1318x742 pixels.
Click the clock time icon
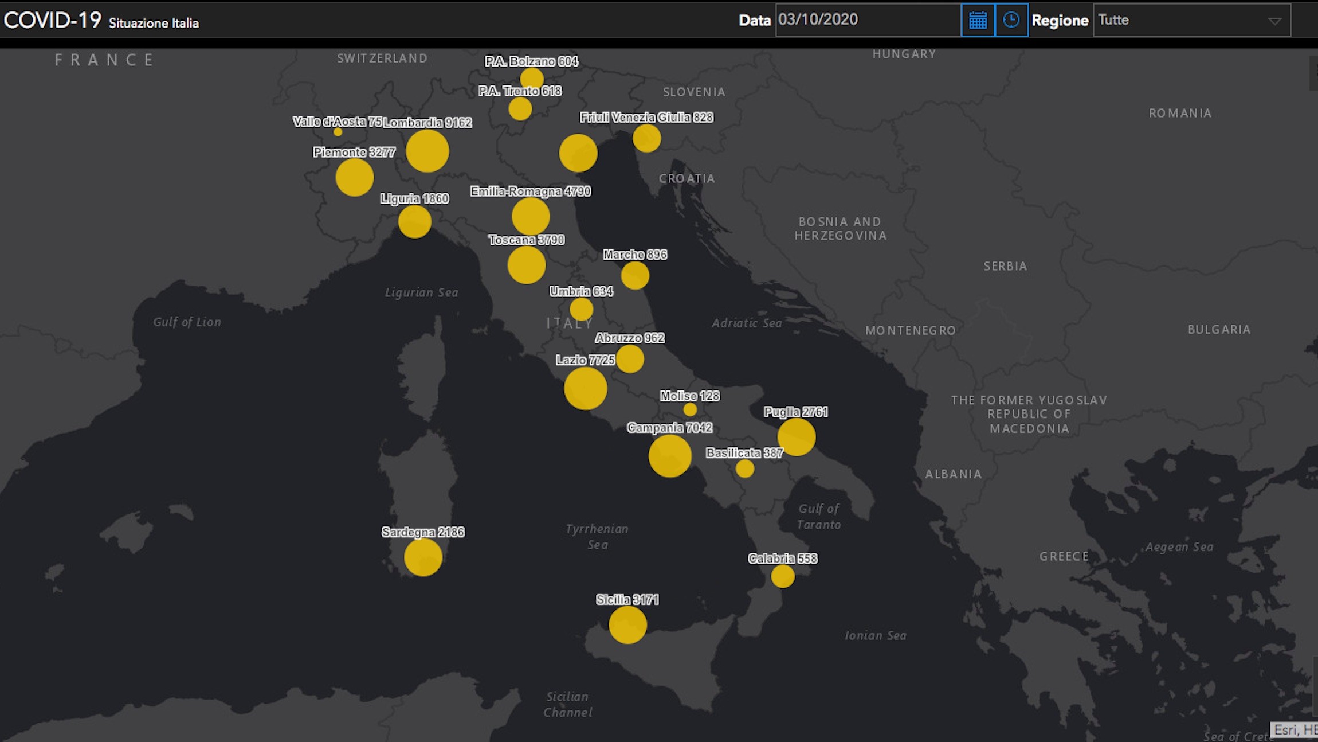pyautogui.click(x=1011, y=20)
